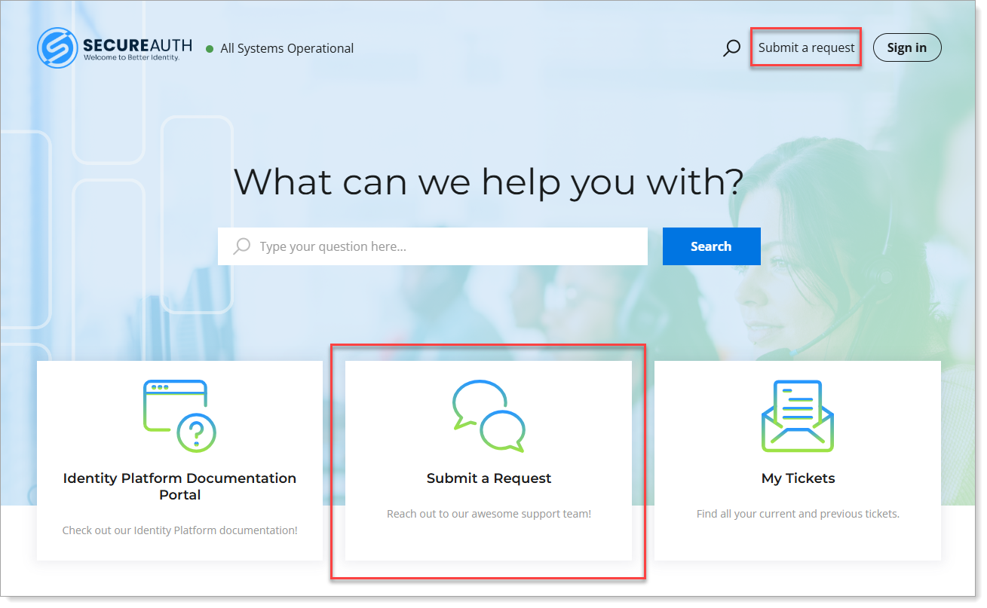987x608 pixels.
Task: Click the chat bubbles icon
Action: (489, 416)
